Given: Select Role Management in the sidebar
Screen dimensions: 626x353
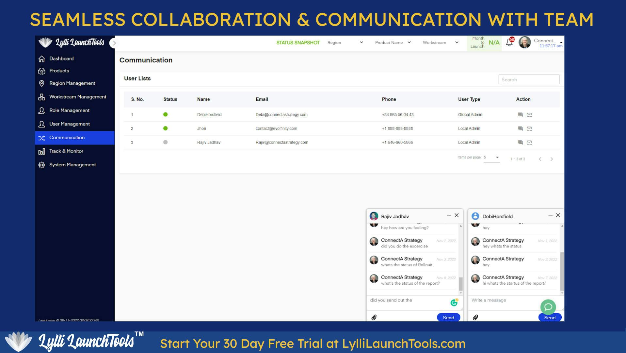Looking at the screenshot, I should [x=69, y=110].
